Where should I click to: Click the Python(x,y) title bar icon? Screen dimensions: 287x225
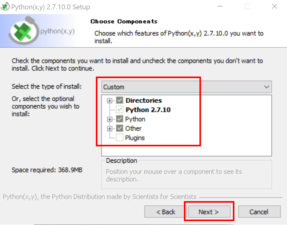click(5, 7)
